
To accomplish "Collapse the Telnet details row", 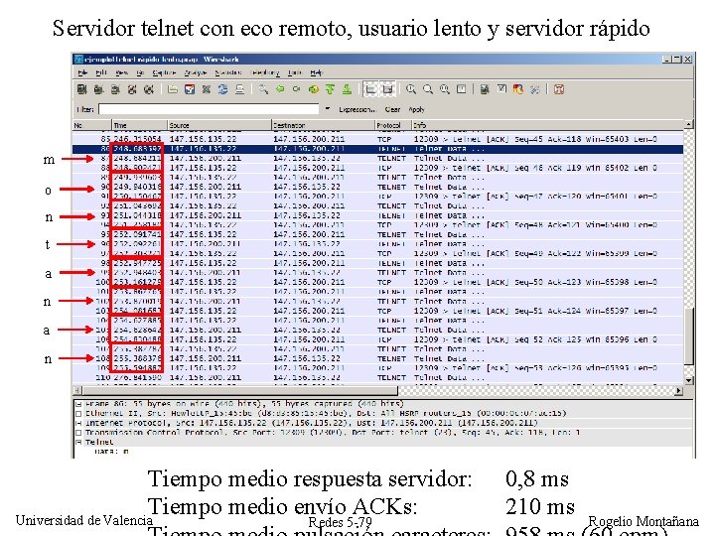I will point(78,442).
